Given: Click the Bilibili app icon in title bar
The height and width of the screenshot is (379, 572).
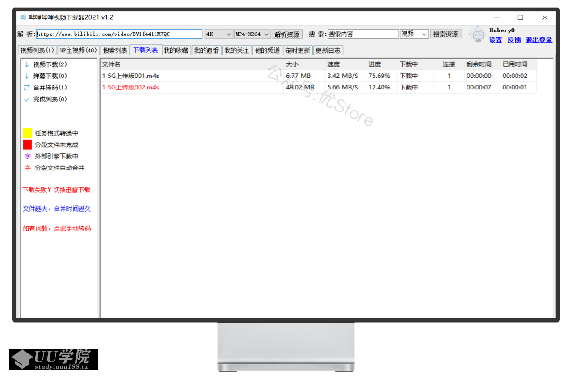Looking at the screenshot, I should tap(23, 17).
